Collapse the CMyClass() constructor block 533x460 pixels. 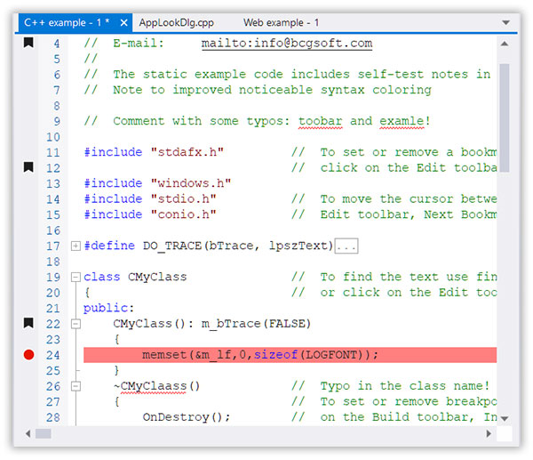76,324
